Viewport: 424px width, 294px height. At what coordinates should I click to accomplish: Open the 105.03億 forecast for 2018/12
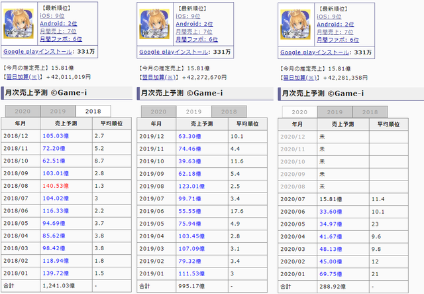(x=56, y=136)
